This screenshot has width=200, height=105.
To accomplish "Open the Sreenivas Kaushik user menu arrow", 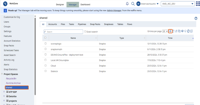I will tap(158, 4).
